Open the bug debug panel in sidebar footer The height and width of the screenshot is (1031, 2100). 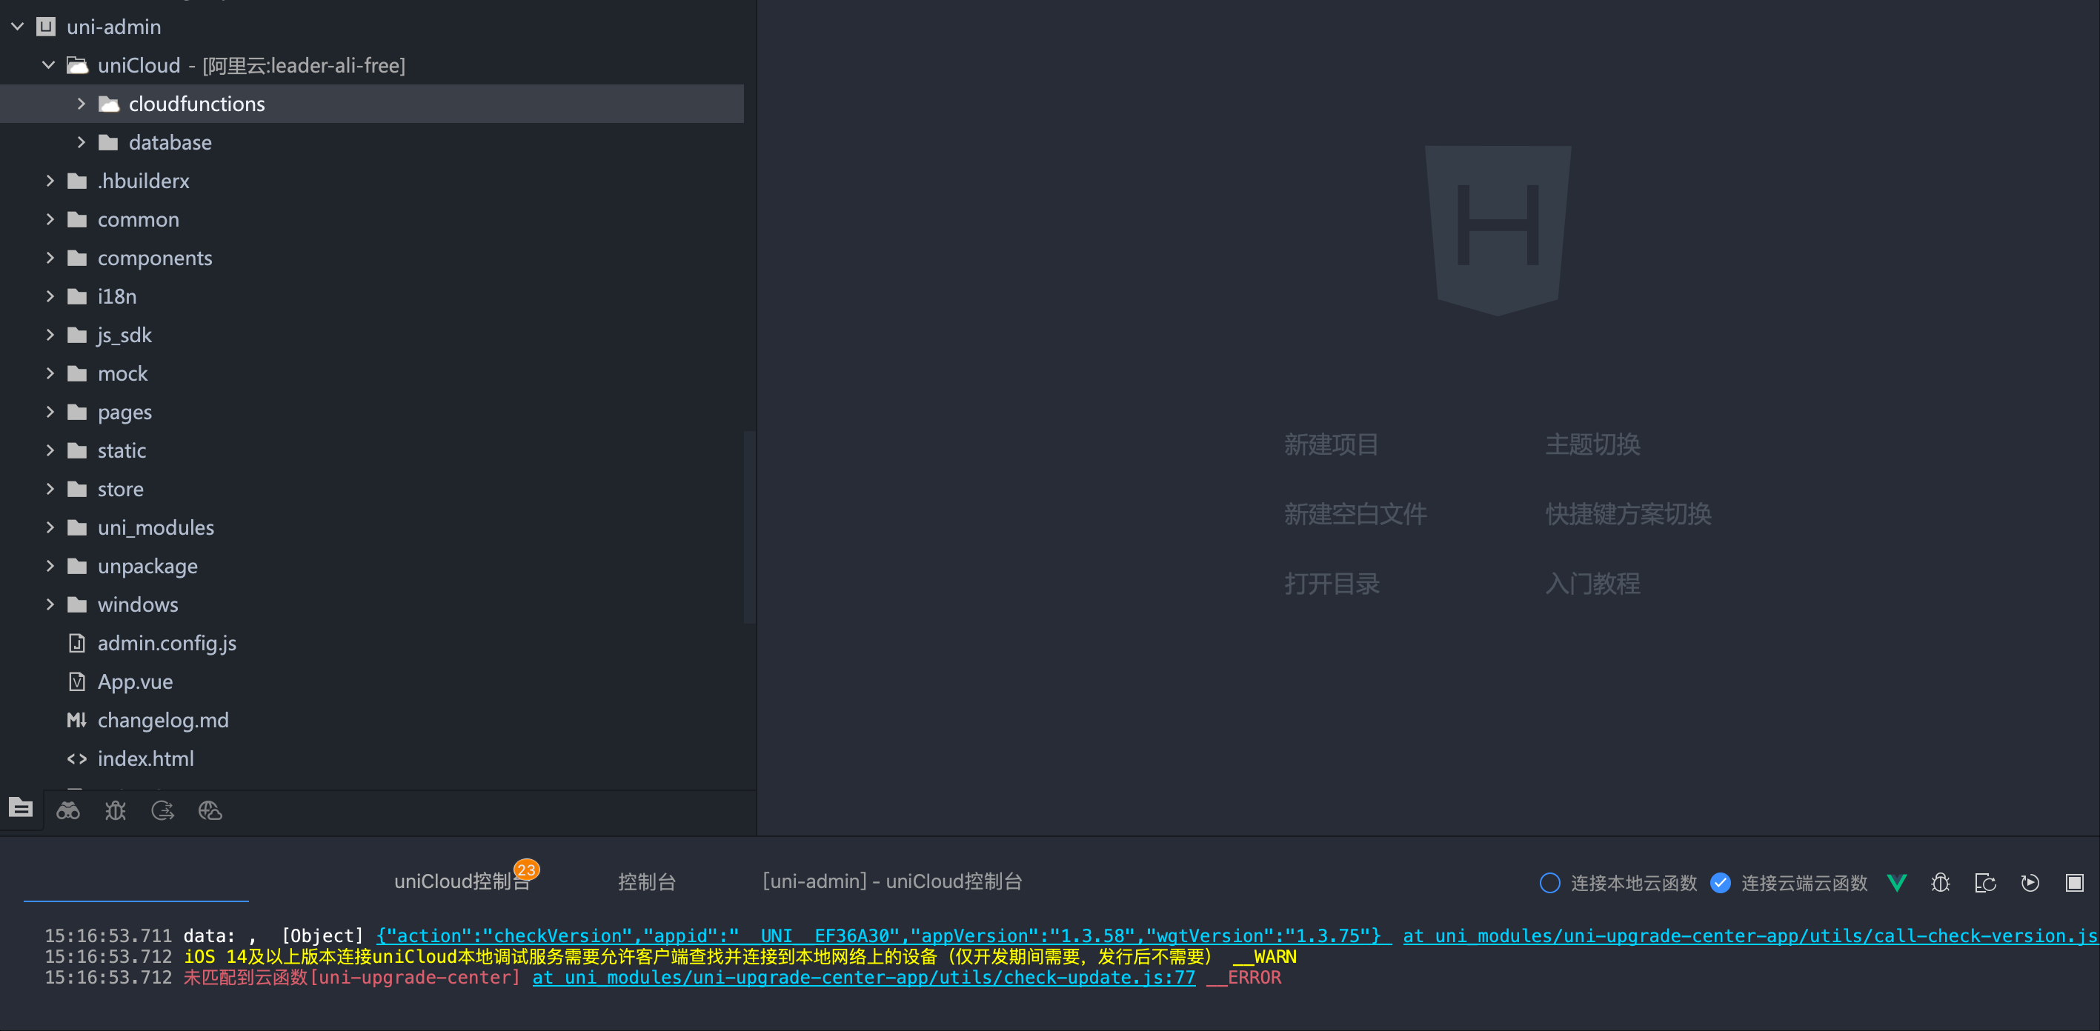pos(115,810)
